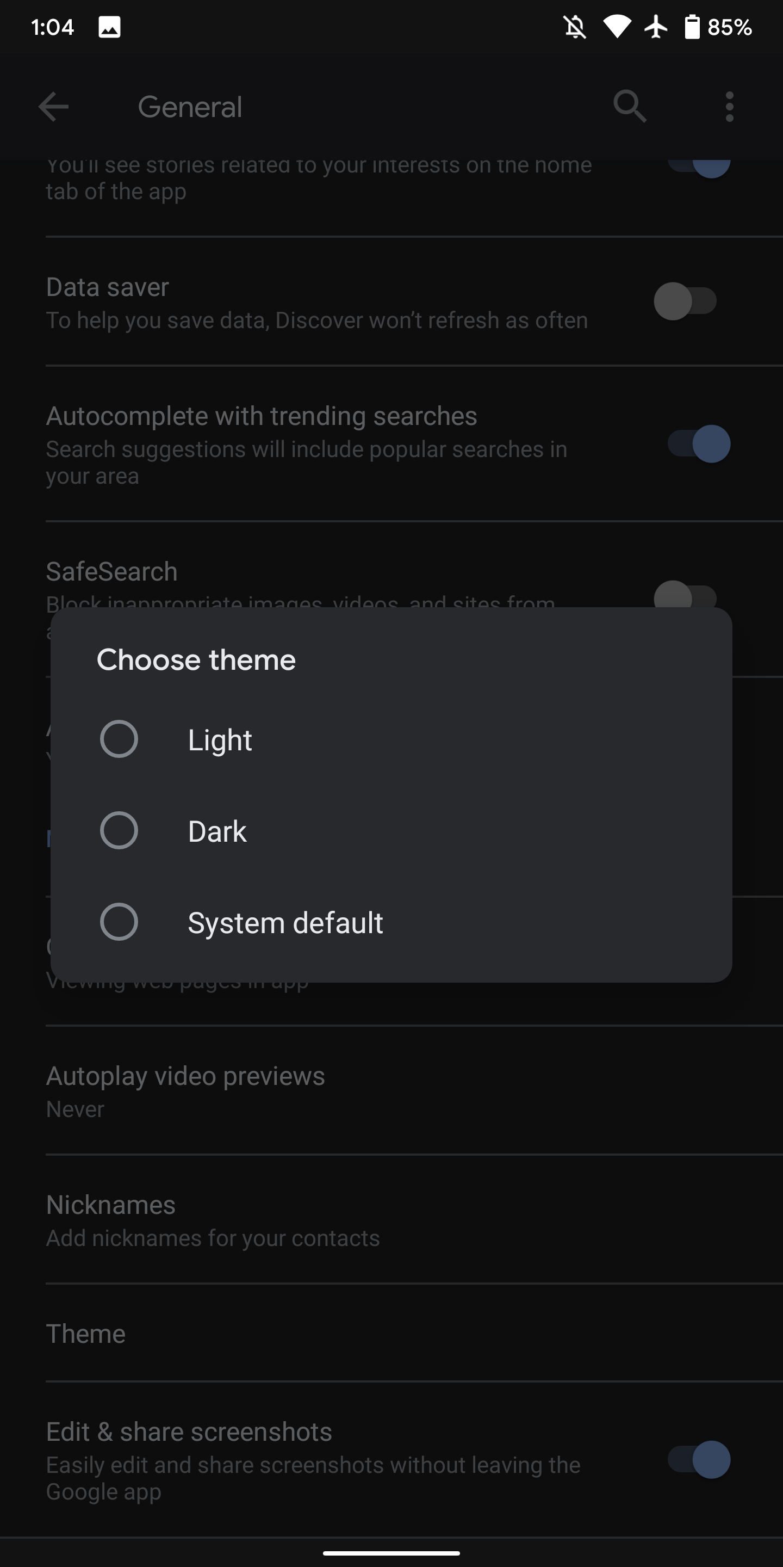Choose System default theme
Viewport: 783px width, 1567px height.
284,922
